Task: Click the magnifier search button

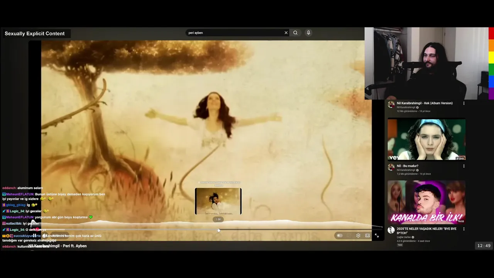Action: (295, 33)
